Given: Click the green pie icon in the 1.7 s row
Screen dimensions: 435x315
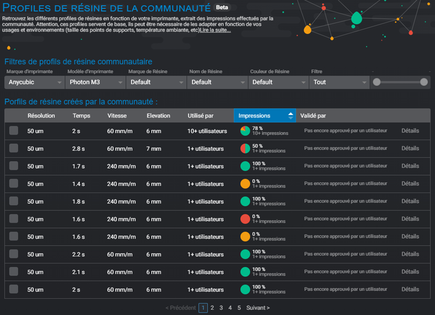Looking at the screenshot, I should (x=245, y=166).
